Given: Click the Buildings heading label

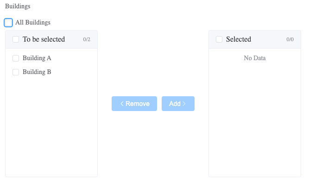Looking at the screenshot, I should 18,6.
